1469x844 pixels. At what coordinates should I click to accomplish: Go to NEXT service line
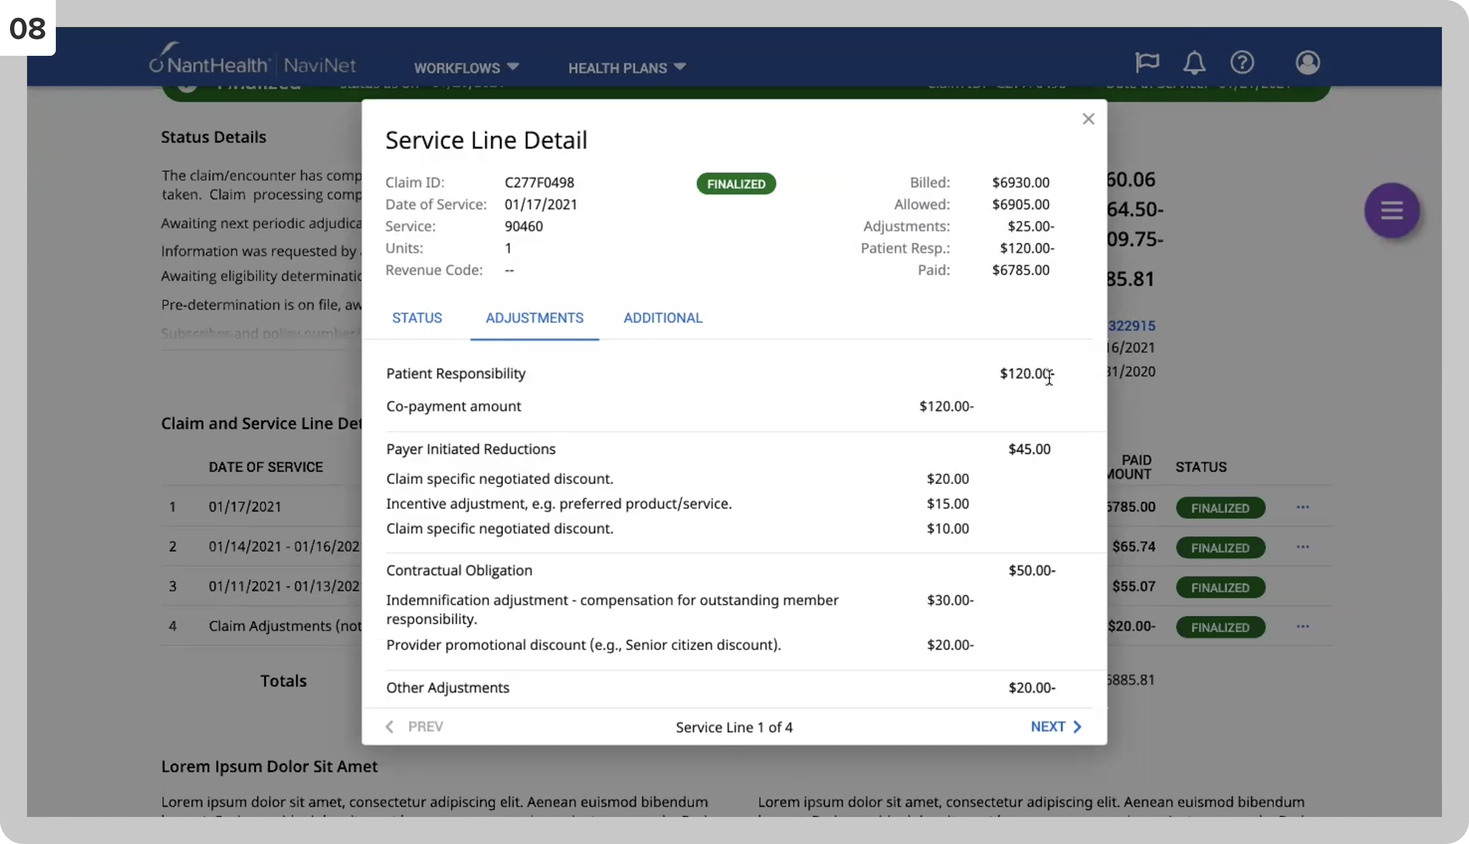click(1055, 727)
